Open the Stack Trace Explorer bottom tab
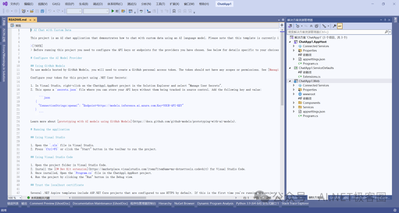The width and height of the screenshot is (399, 213). [295, 203]
